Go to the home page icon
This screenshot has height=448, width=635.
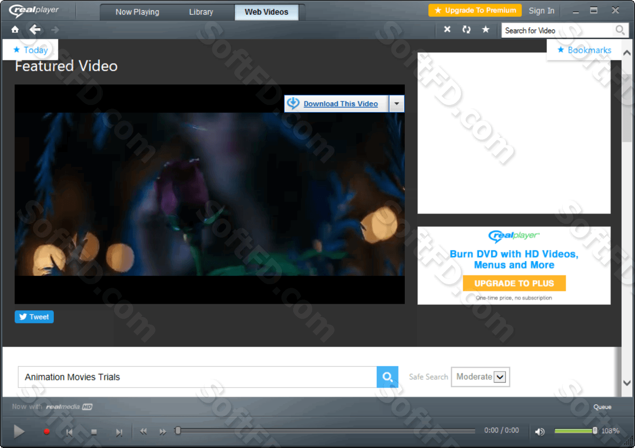(15, 30)
